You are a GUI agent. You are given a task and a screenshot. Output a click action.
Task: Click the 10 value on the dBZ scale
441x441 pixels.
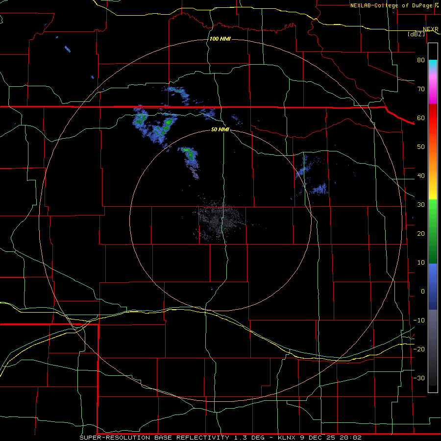(x=421, y=263)
